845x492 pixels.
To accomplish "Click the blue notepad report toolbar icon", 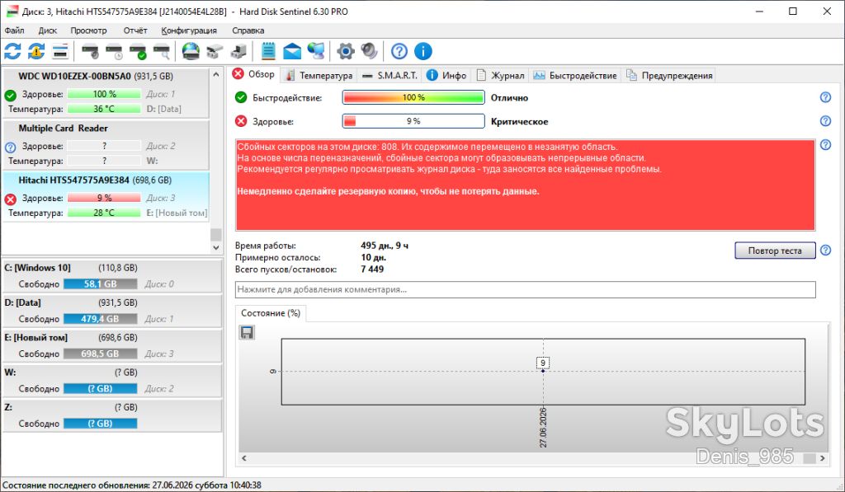I will click(268, 52).
